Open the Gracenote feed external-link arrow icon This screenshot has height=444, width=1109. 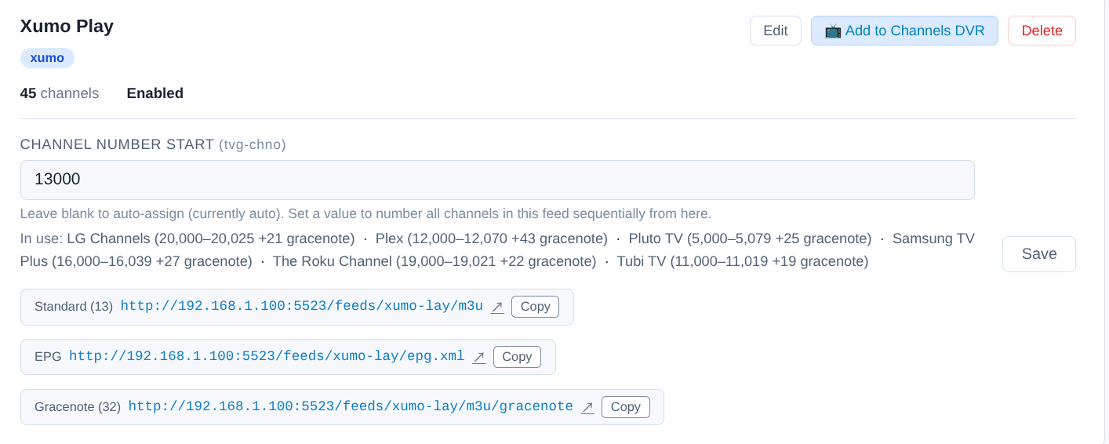(x=587, y=407)
